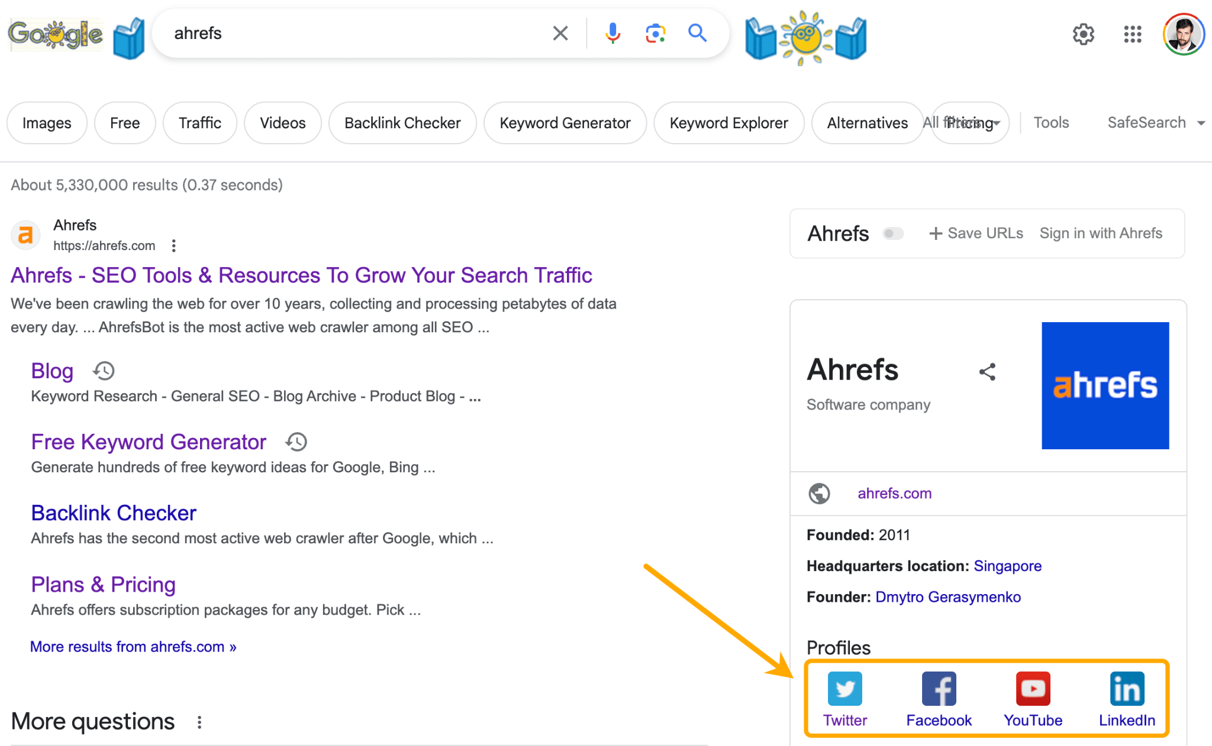Toggle the switch beside Ahrefs panel title
Viewport: 1212px width, 746px height.
point(894,233)
